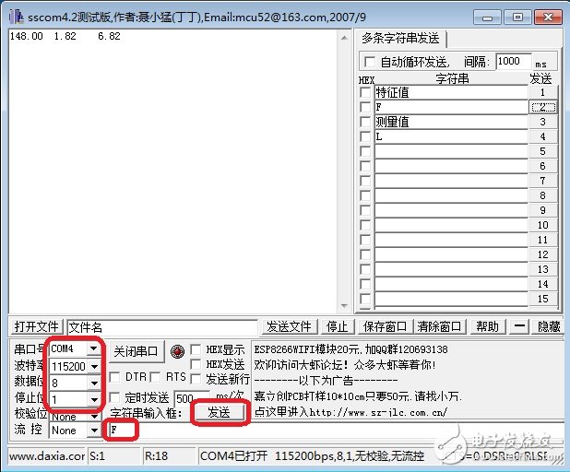Expand the 流控 flow control dropdown
This screenshot has height=472, width=570.
tap(93, 431)
